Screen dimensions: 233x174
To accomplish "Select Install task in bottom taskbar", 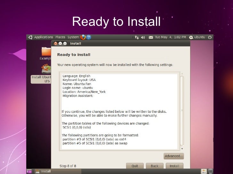I will coord(58,171).
